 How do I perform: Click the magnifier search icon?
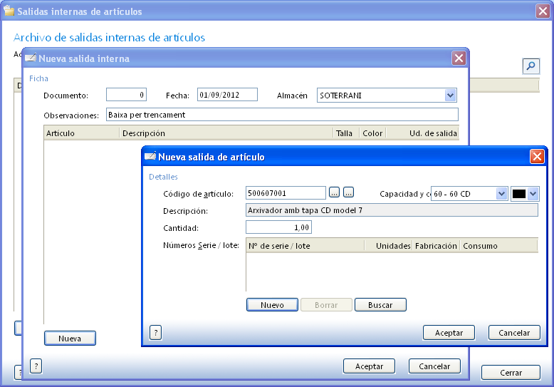531,66
